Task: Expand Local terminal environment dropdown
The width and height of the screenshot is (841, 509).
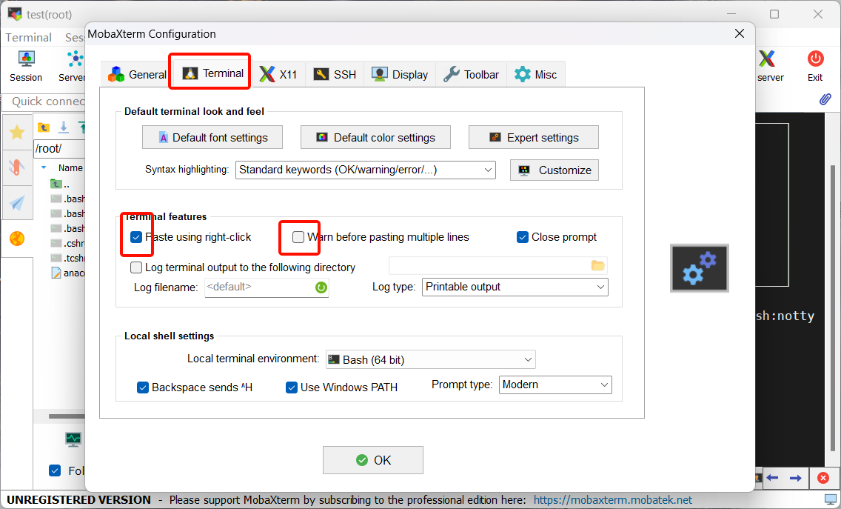Action: [431, 360]
